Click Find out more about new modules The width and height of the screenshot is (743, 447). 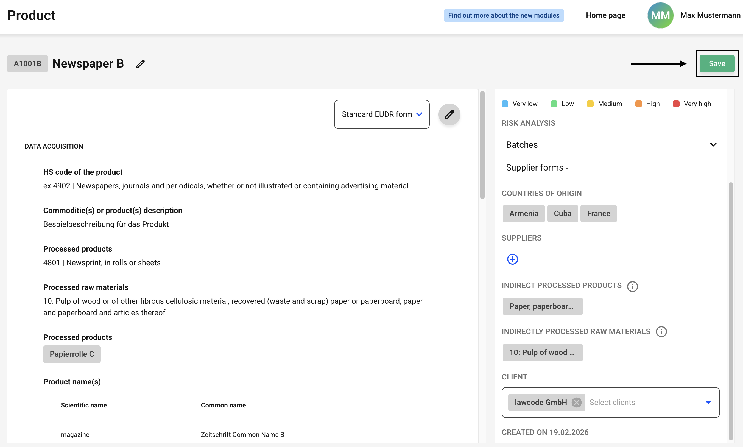coord(503,15)
